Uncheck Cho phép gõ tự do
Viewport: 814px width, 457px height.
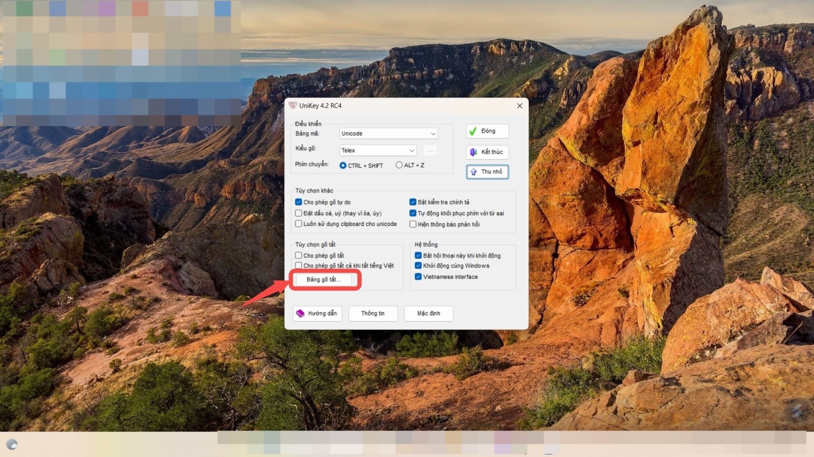[299, 202]
